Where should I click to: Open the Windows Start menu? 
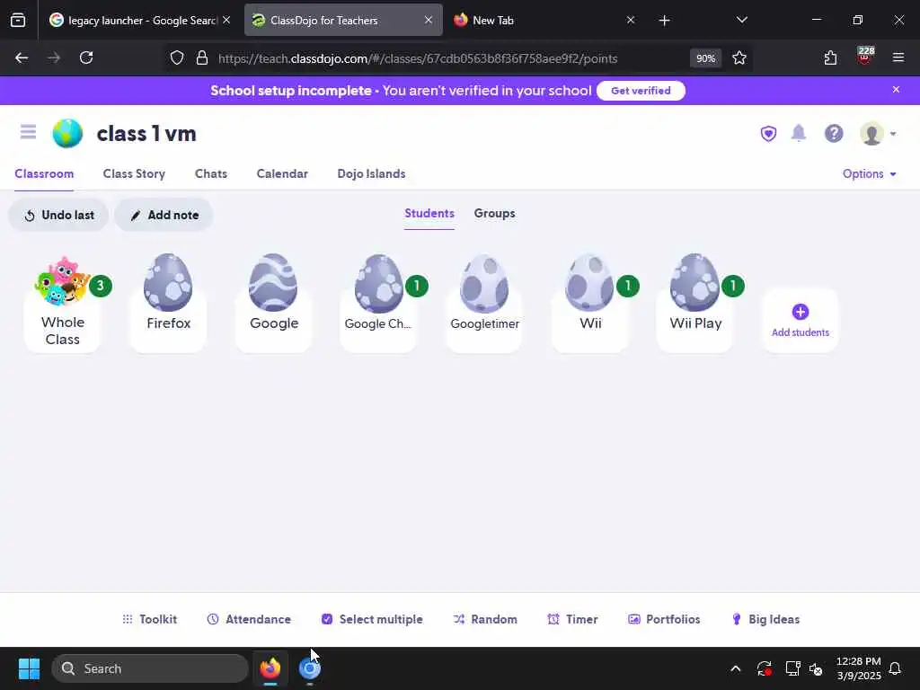coord(29,668)
